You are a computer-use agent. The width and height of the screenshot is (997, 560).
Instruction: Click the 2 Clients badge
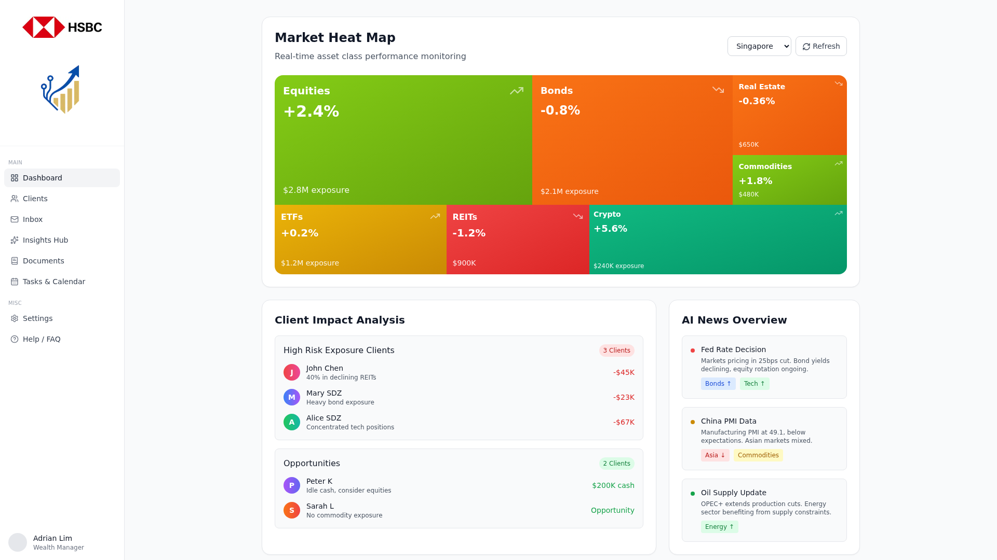pyautogui.click(x=617, y=464)
